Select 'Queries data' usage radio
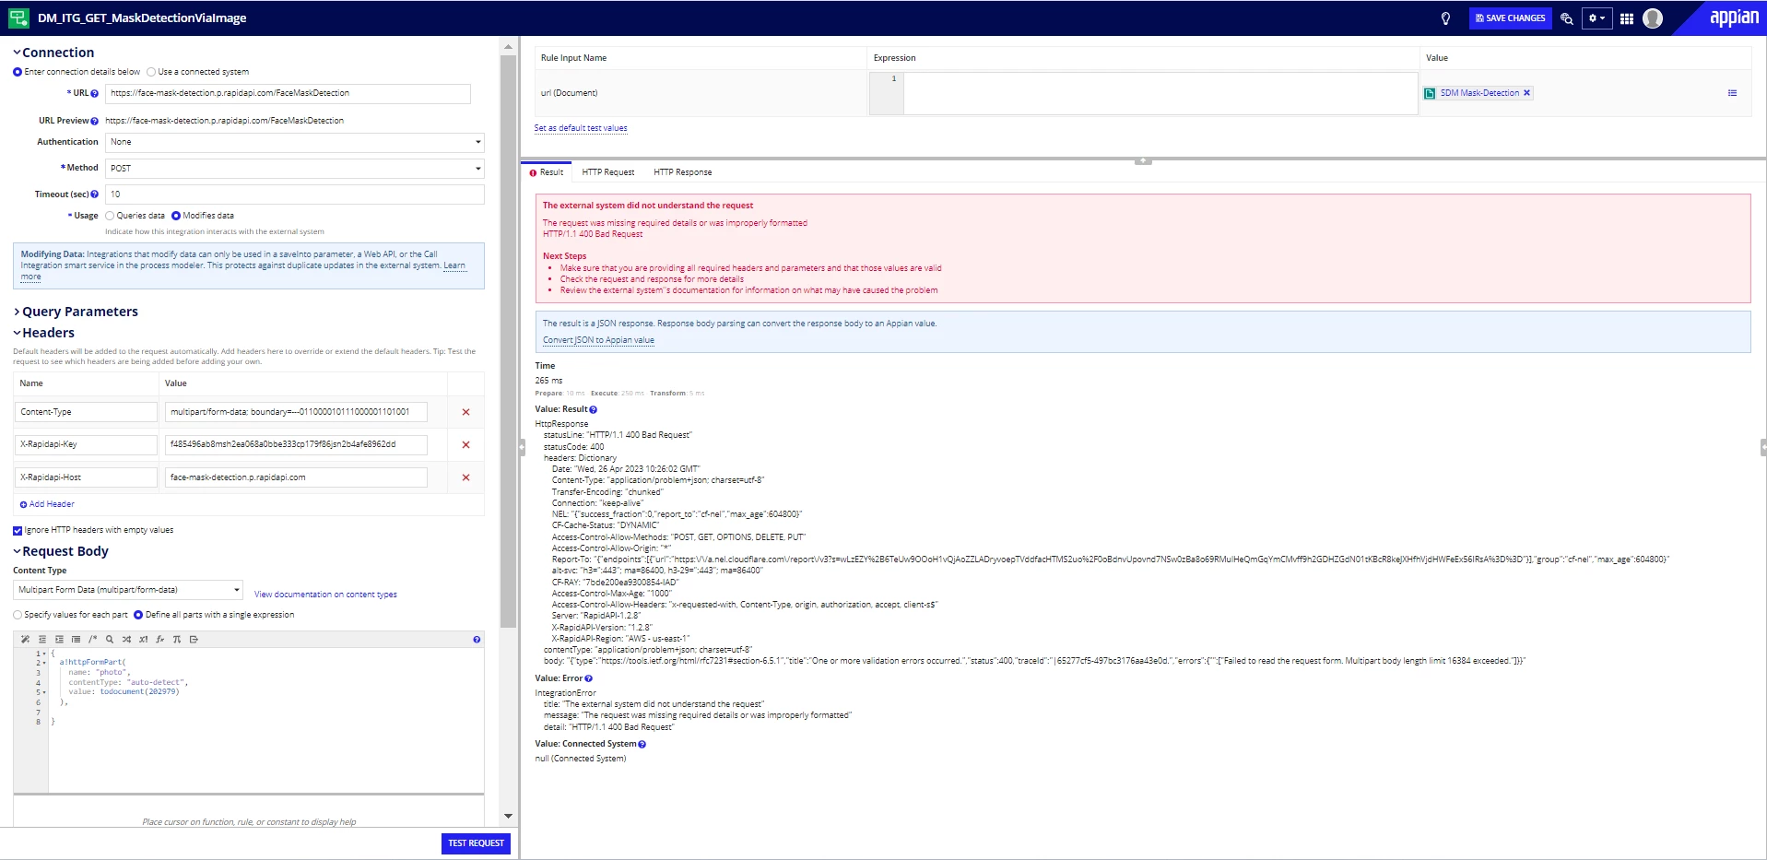This screenshot has height=860, width=1767. point(110,216)
